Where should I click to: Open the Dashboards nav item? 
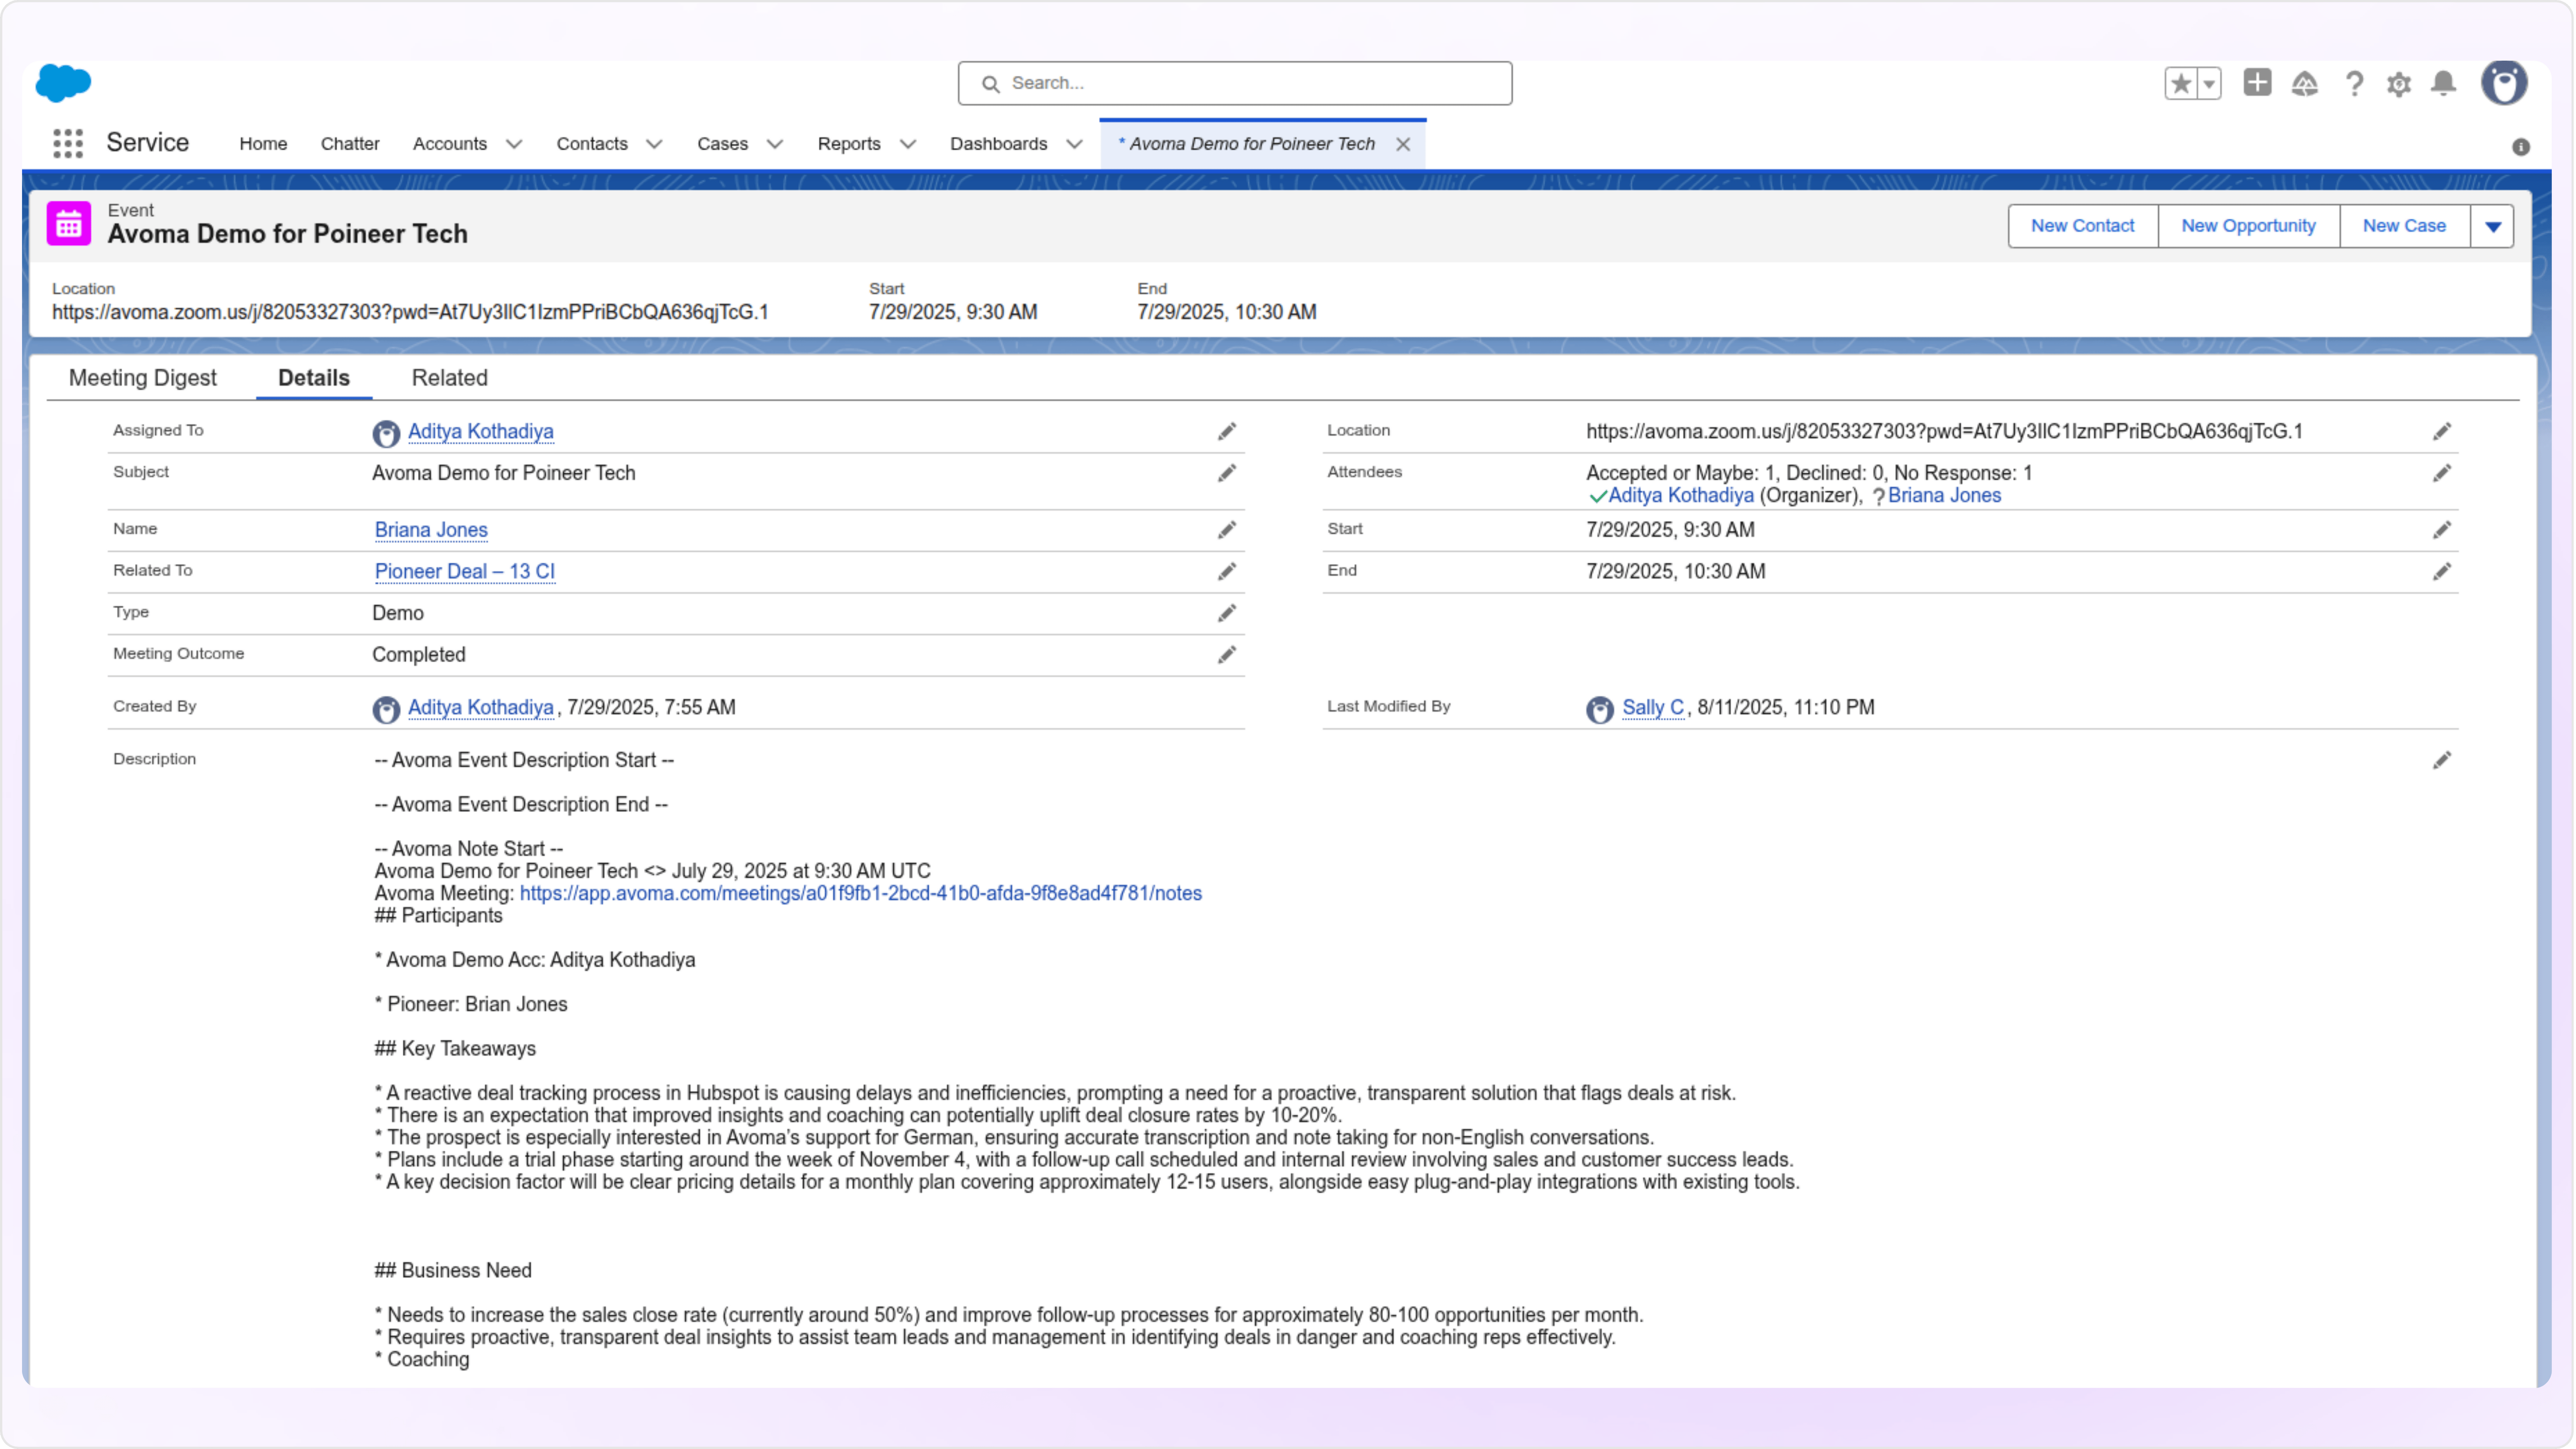point(999,144)
